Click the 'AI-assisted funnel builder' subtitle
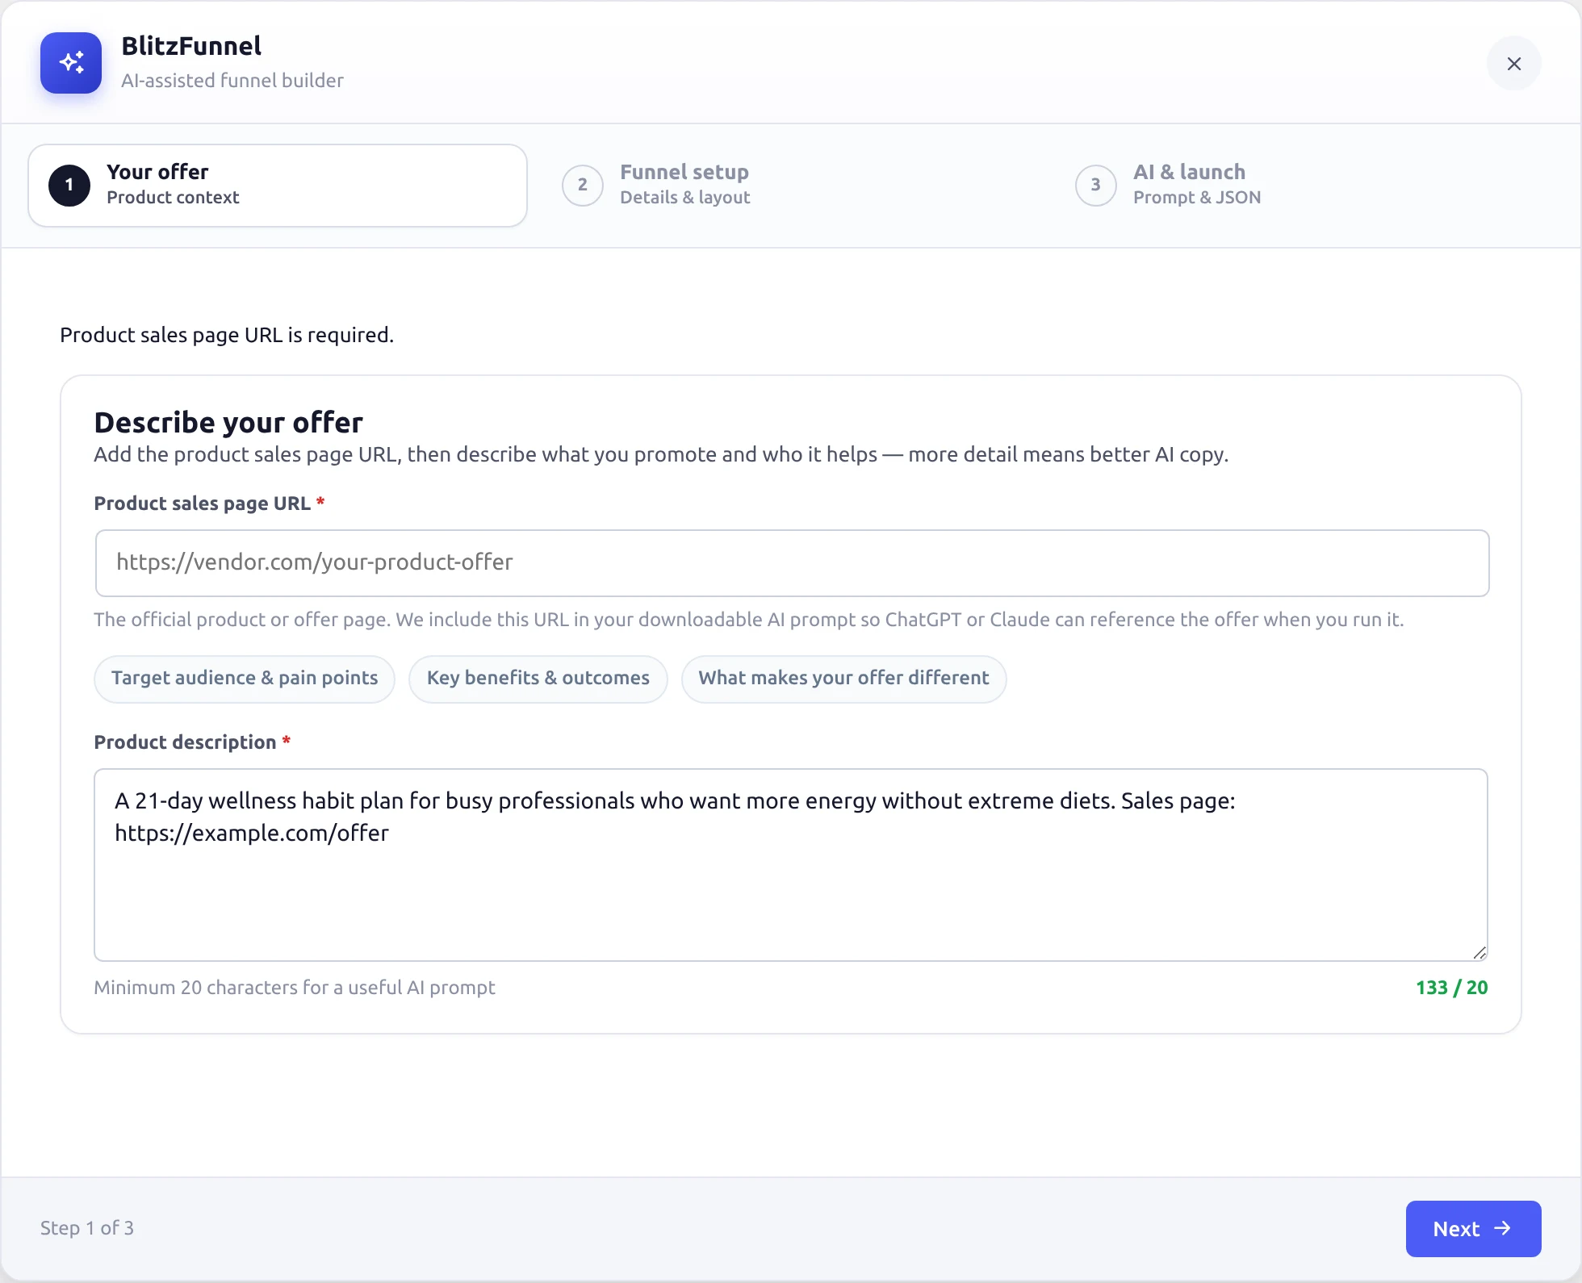Image resolution: width=1582 pixels, height=1283 pixels. 232,81
